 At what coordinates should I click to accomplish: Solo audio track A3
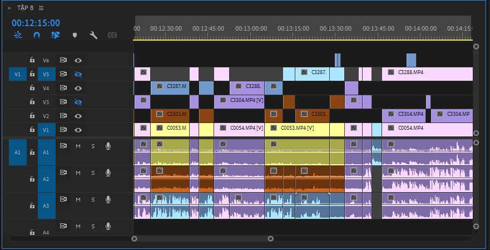click(x=93, y=199)
